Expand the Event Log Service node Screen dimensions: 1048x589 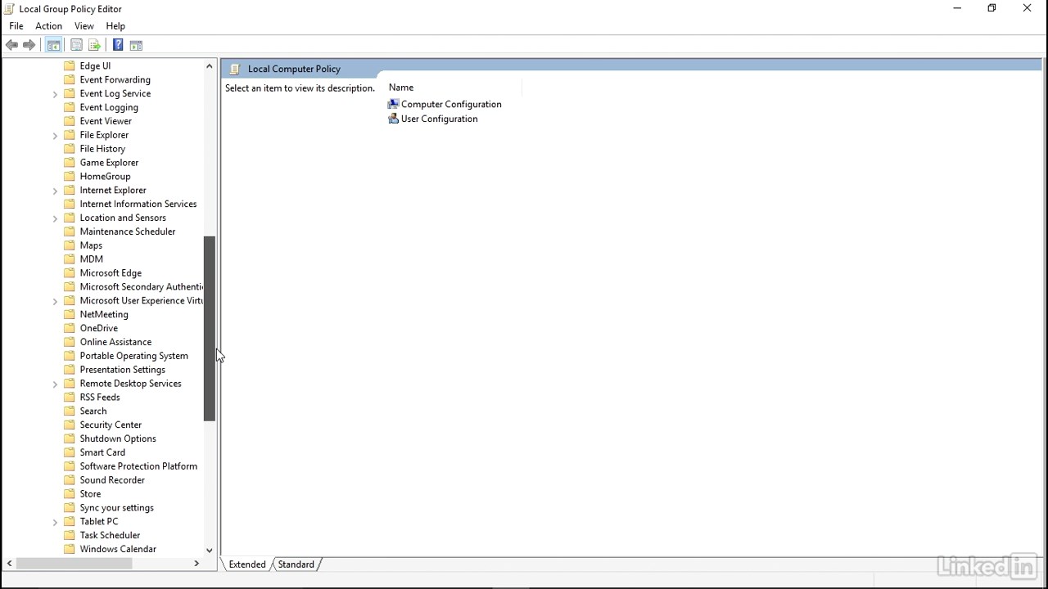click(55, 94)
